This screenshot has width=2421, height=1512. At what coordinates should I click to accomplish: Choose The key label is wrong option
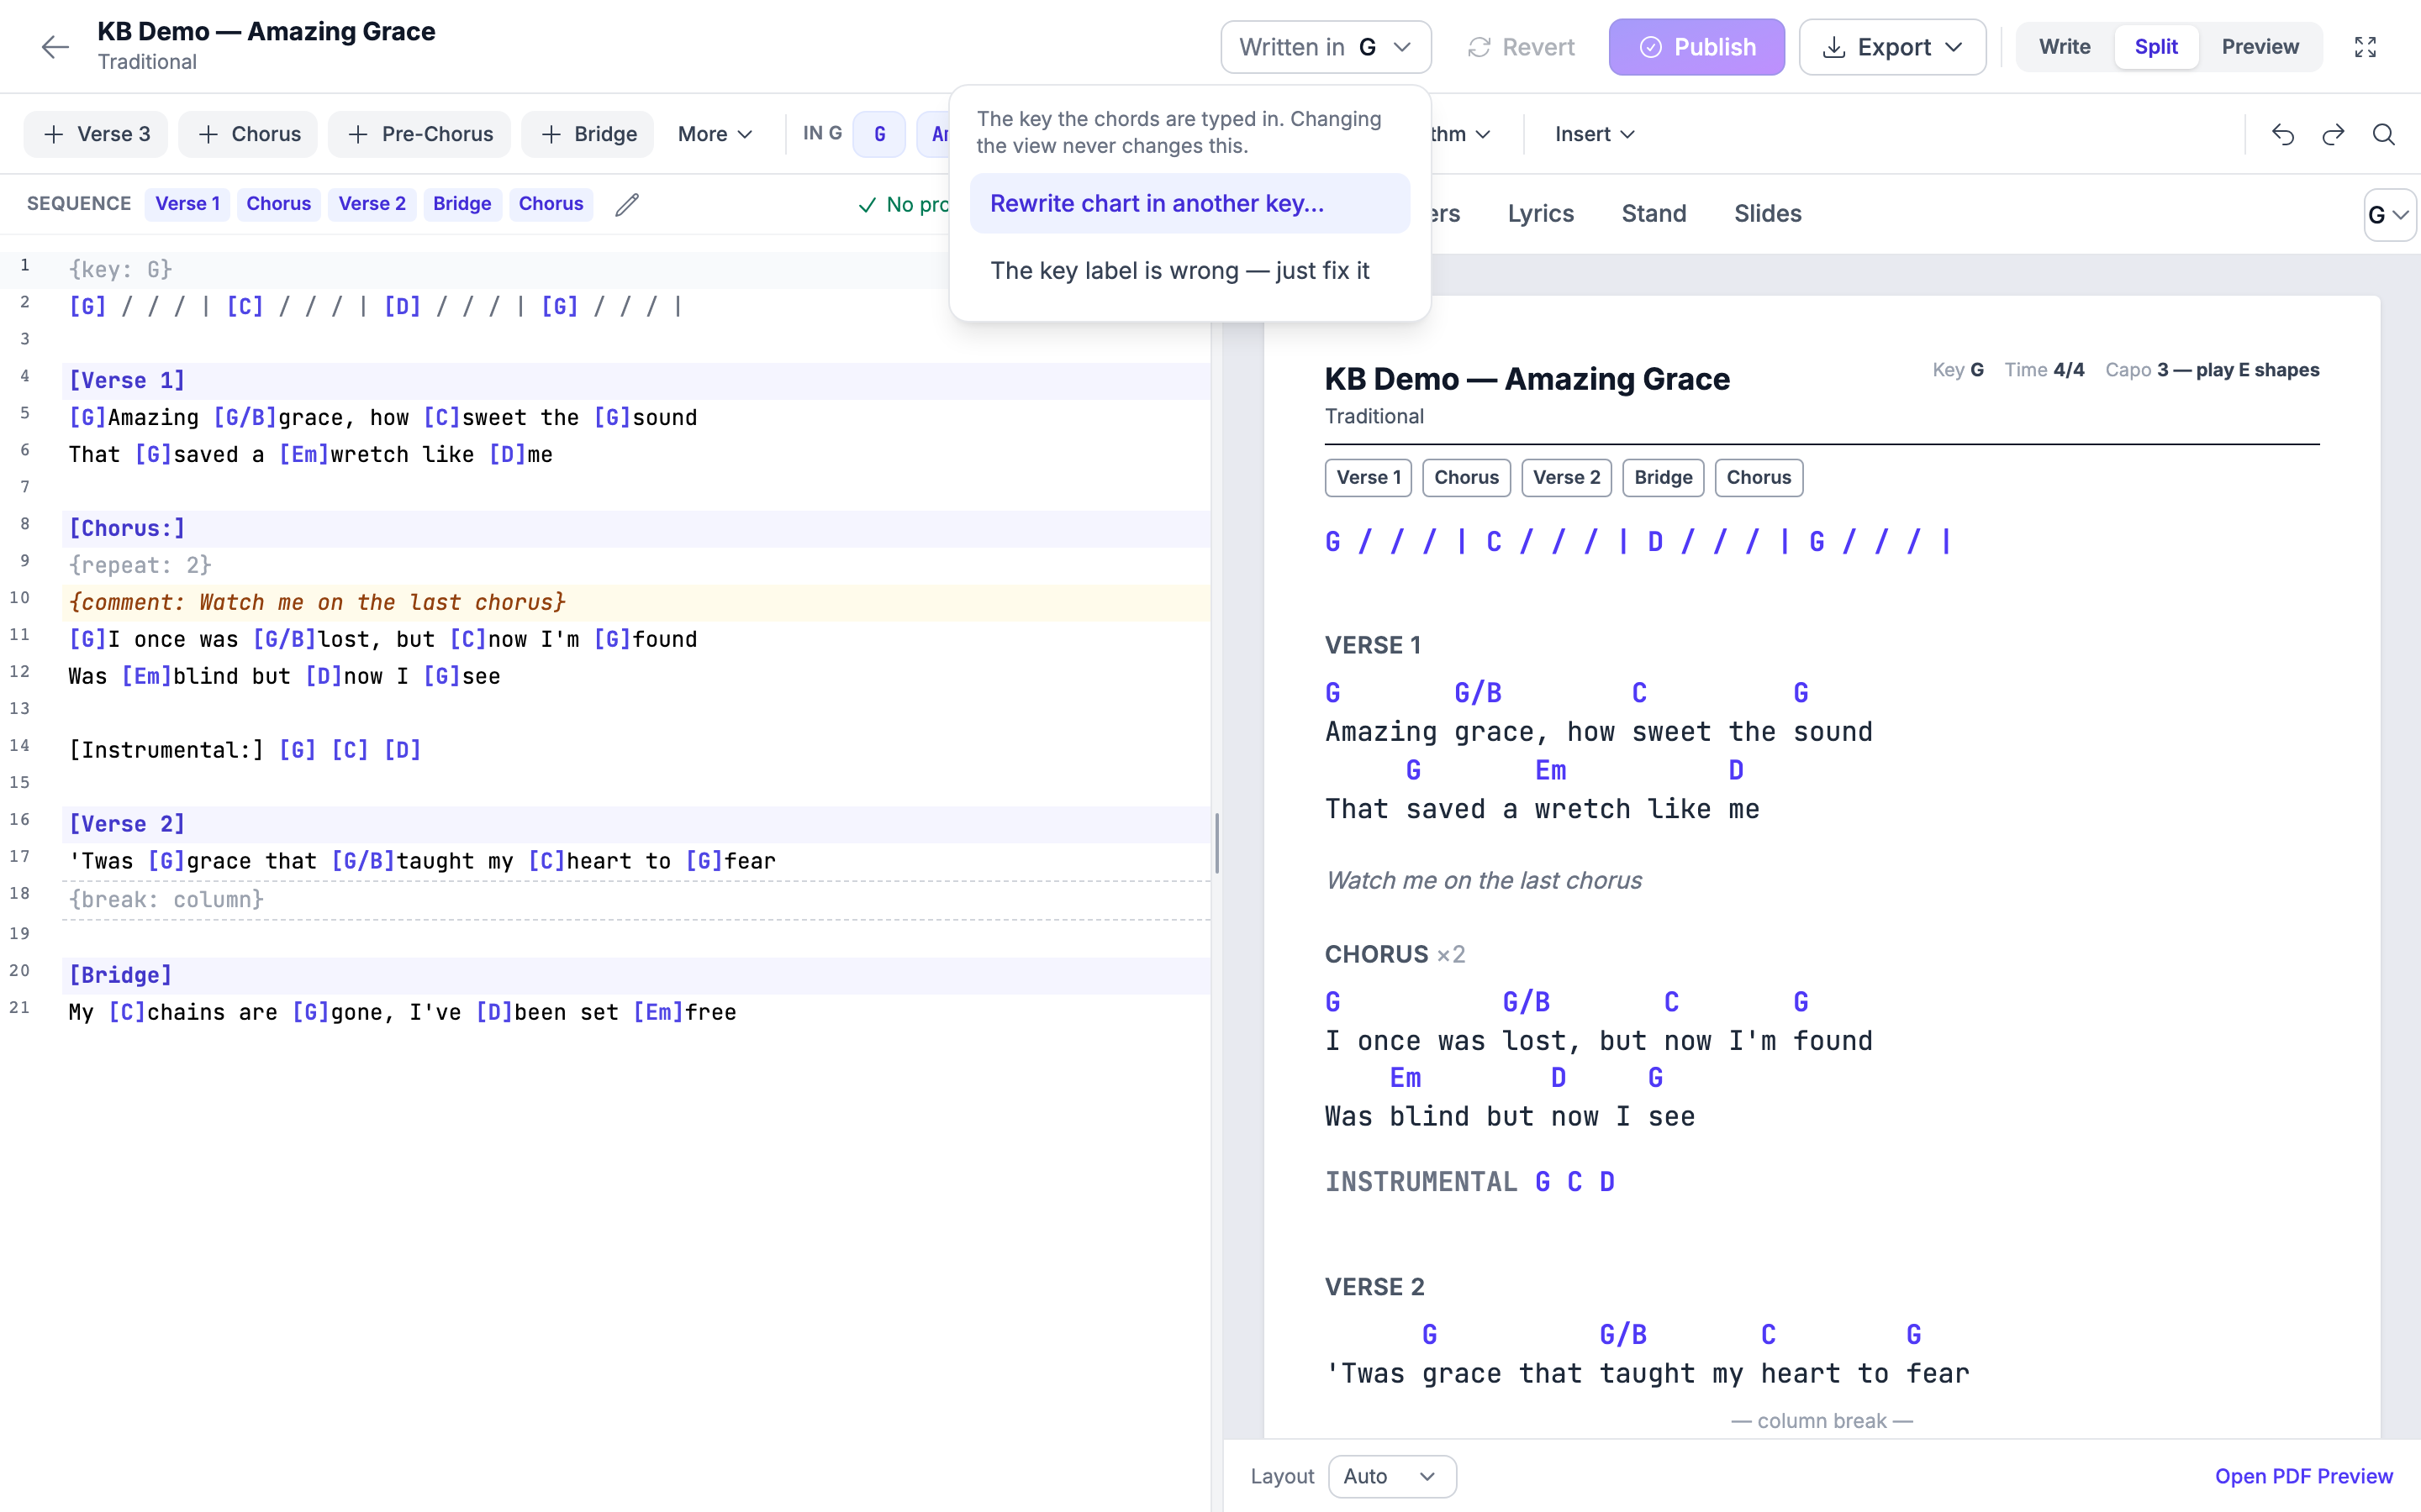click(1189, 270)
